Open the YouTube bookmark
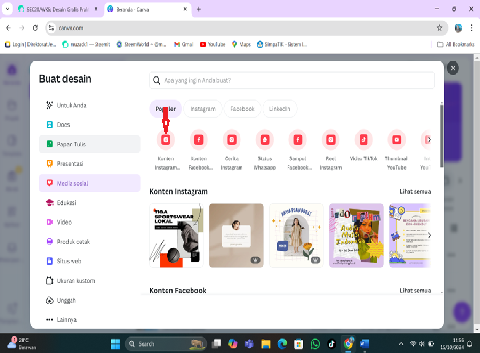The height and width of the screenshot is (353, 480). 213,45
